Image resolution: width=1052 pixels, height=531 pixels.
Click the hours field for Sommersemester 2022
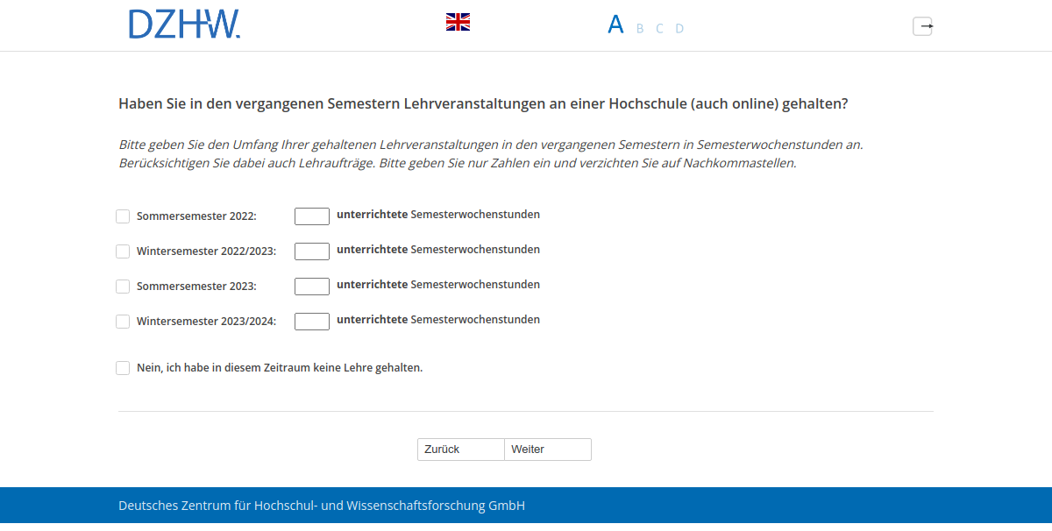(x=312, y=216)
